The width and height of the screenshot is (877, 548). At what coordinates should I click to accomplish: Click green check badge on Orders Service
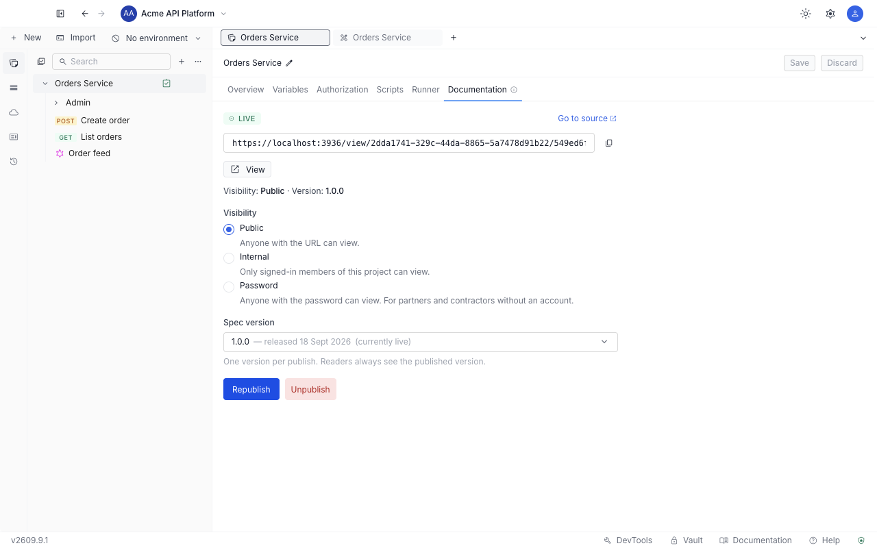click(166, 84)
